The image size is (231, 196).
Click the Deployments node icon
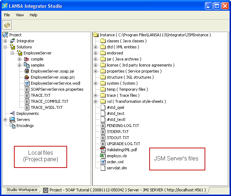12,113
